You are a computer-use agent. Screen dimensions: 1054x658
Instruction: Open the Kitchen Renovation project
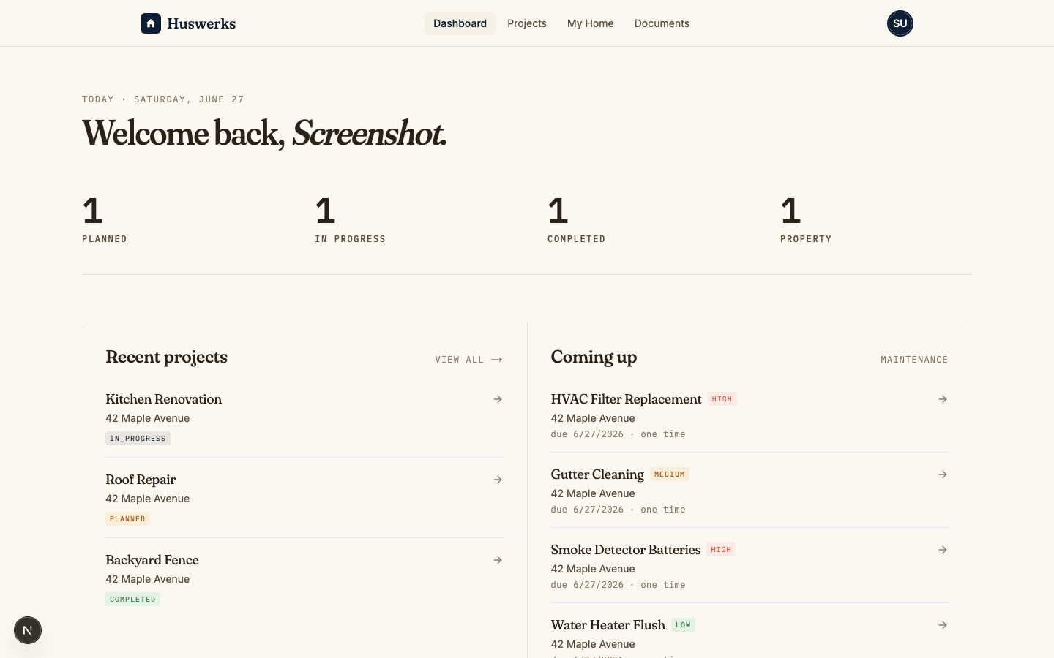304,417
